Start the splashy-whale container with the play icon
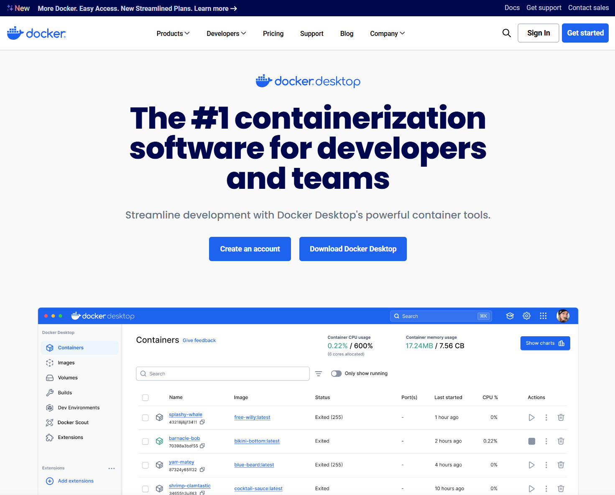The height and width of the screenshot is (495, 615). [531, 417]
